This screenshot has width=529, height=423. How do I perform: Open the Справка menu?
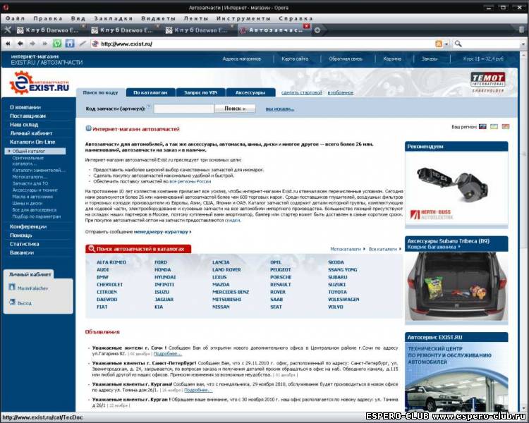(x=296, y=18)
